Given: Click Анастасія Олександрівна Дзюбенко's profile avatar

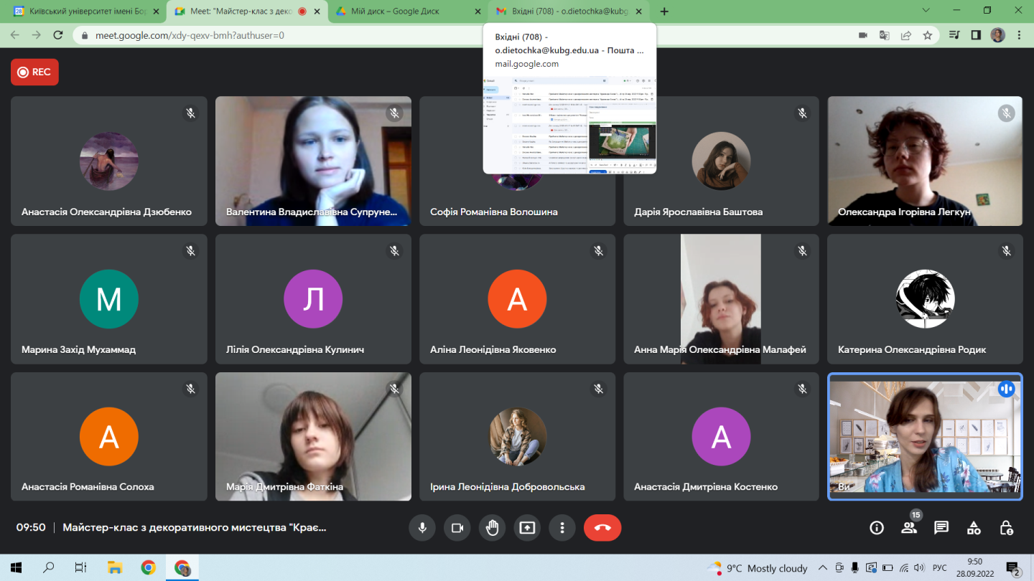Looking at the screenshot, I should tap(109, 161).
